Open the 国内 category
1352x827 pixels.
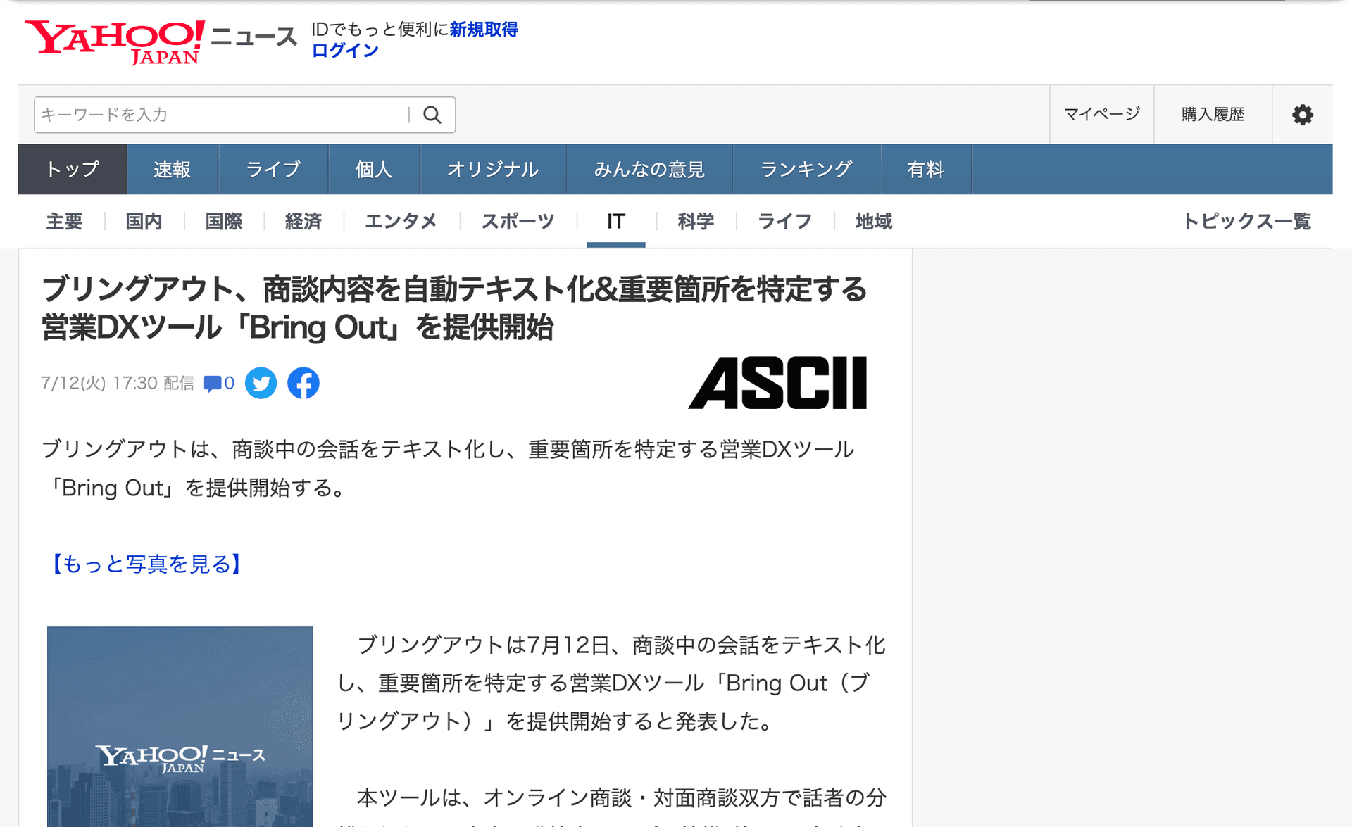pyautogui.click(x=144, y=222)
